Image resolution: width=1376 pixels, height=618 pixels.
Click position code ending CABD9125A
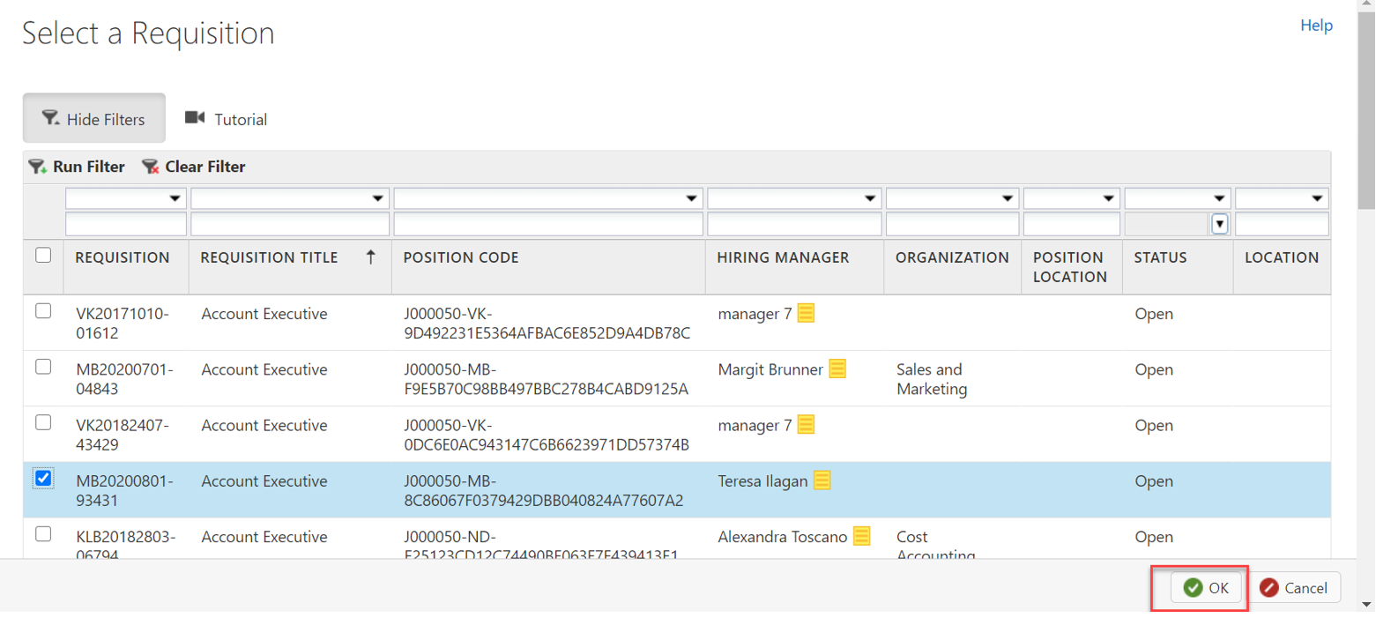coord(546,379)
